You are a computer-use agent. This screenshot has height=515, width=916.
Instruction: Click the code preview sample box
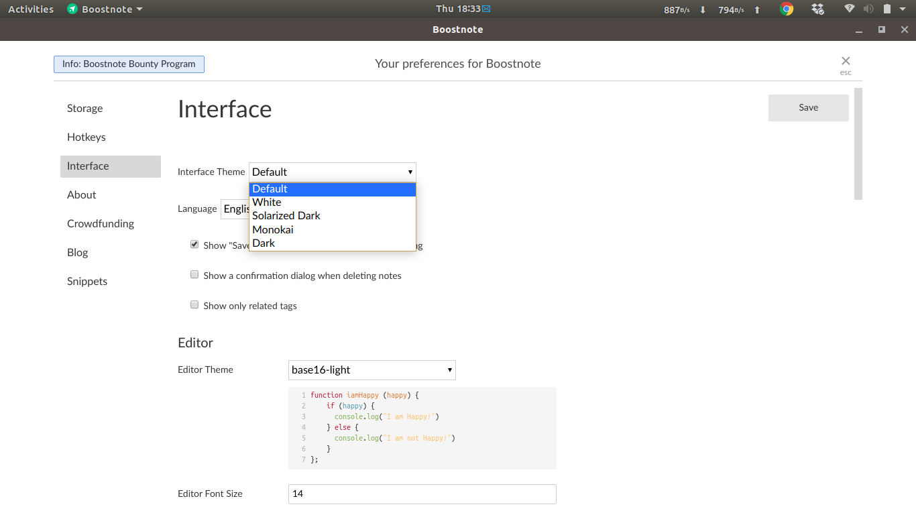click(422, 428)
